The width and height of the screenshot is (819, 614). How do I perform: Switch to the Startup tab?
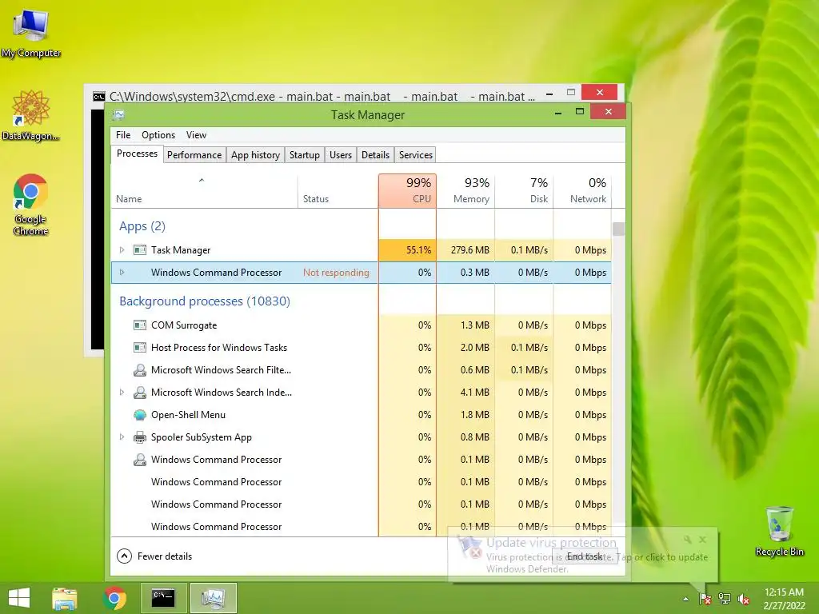[x=305, y=155]
